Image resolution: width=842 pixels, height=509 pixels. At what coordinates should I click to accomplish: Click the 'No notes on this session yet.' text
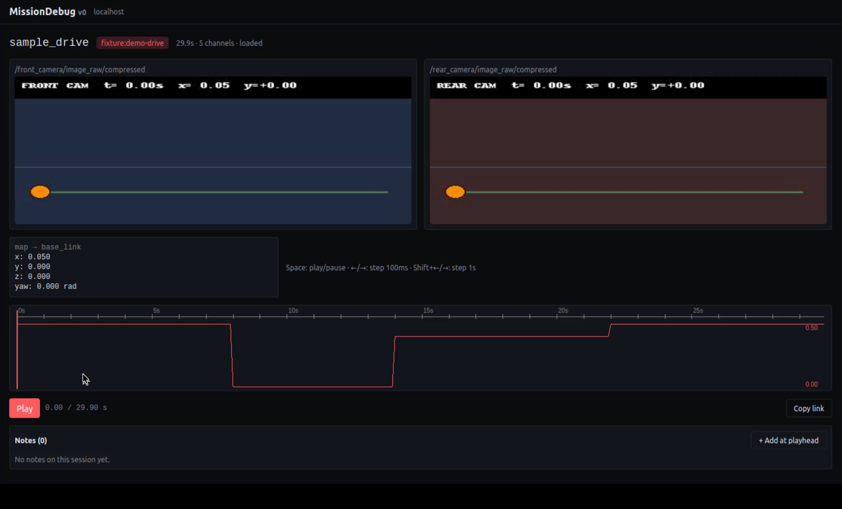tap(62, 460)
